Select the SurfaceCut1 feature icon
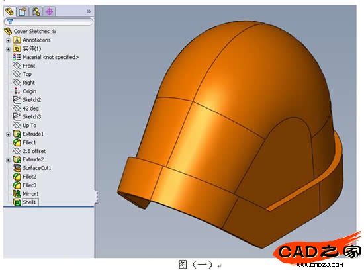This screenshot has width=364, height=270. coord(17,168)
